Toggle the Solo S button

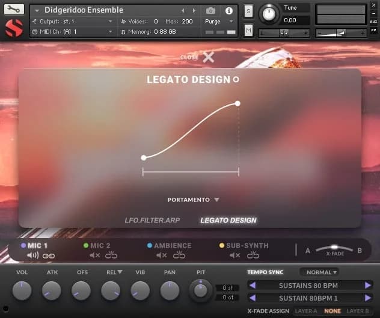[248, 11]
